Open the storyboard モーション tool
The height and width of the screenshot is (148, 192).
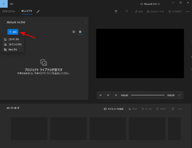tap(147, 109)
